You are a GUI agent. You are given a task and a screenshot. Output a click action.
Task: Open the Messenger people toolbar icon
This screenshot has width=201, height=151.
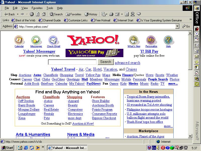[133, 14]
